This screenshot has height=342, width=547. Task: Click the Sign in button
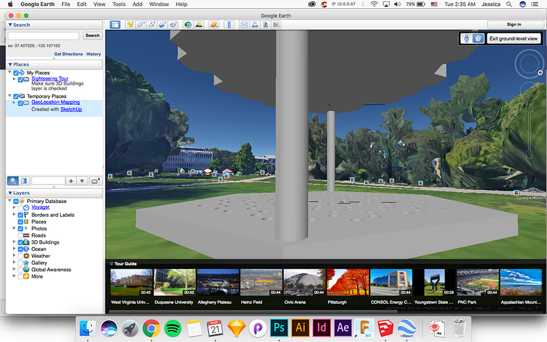point(514,25)
